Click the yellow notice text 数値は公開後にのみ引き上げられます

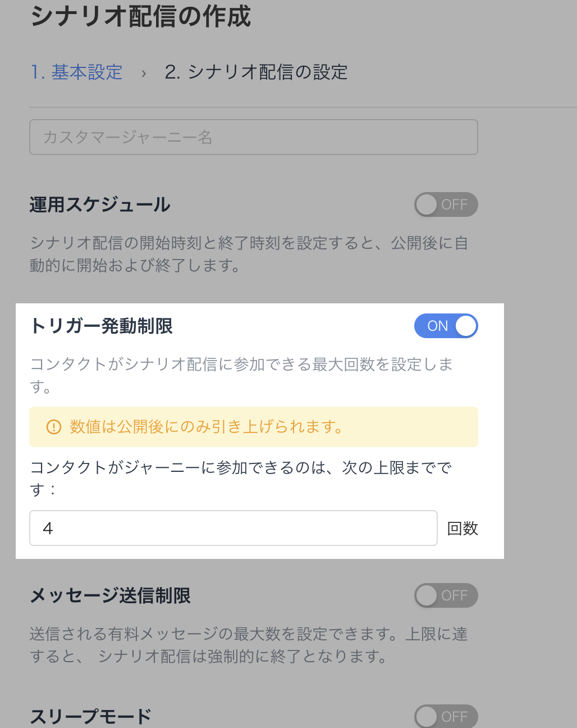click(x=206, y=427)
